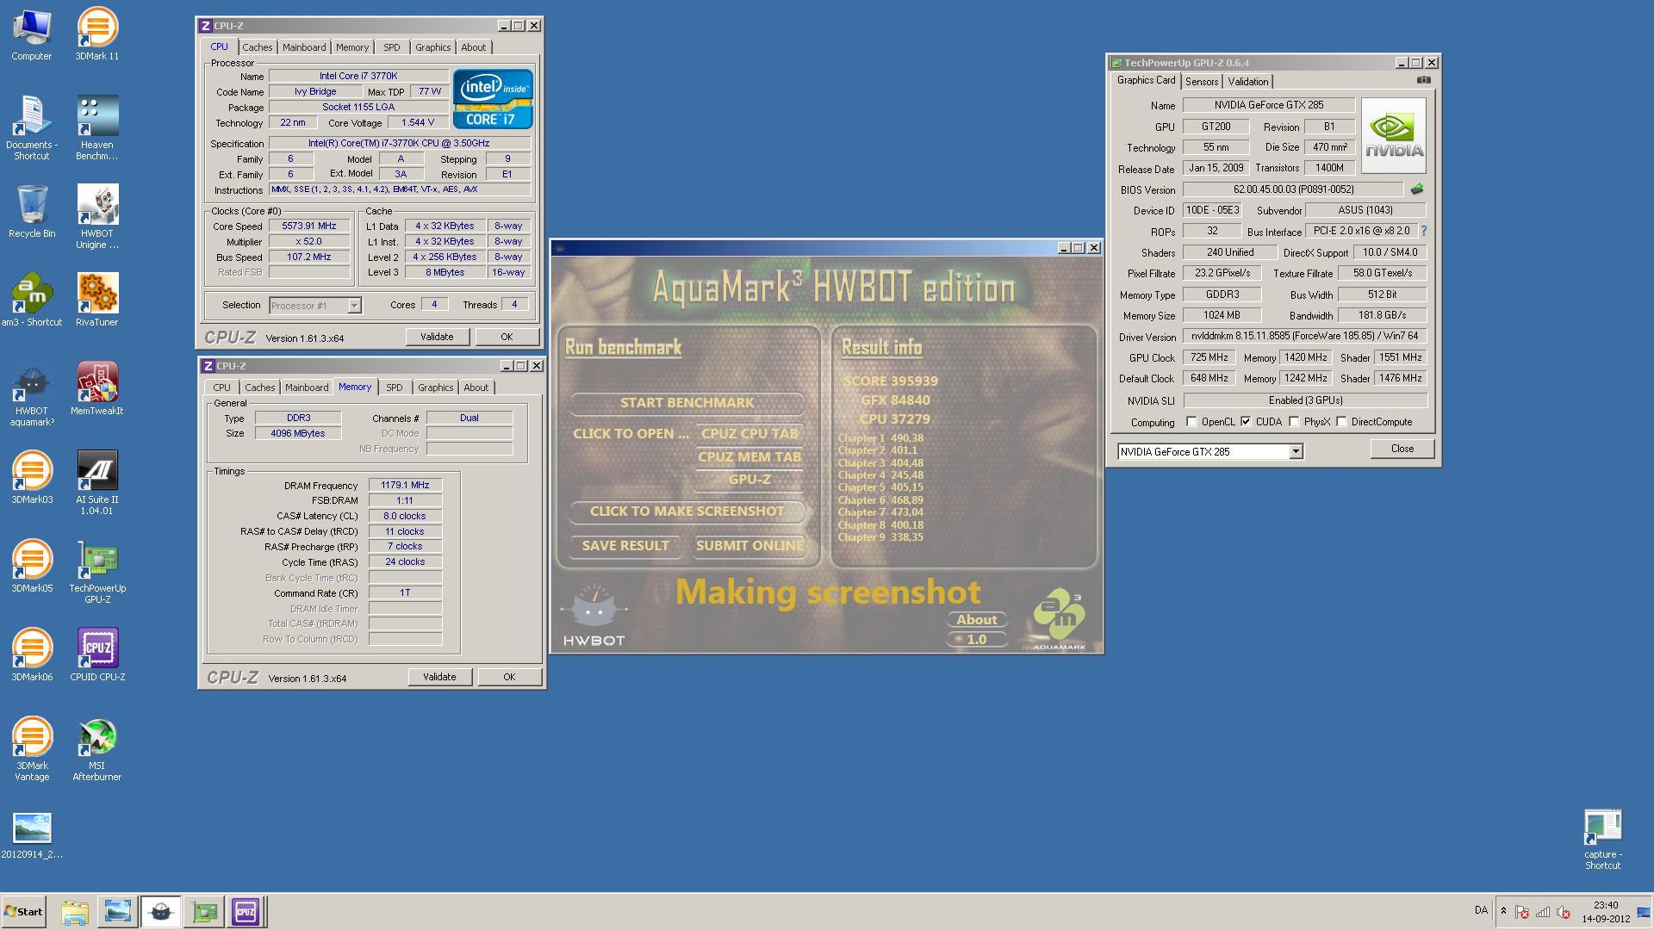Screen dimensions: 1654x930
Task: Click CPUZ CPU TAB button
Action: [x=749, y=434]
